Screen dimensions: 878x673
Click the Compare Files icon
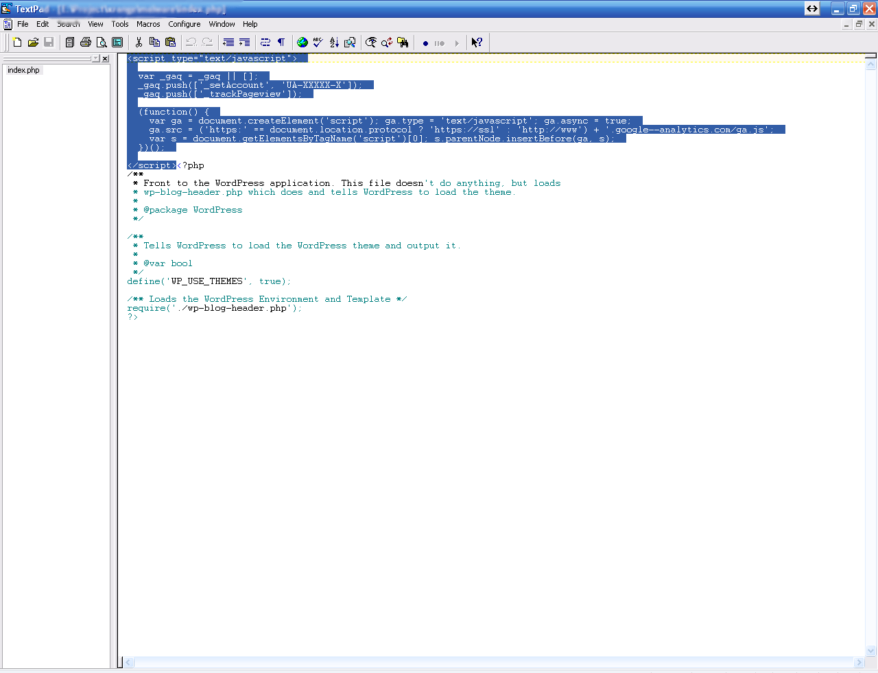pyautogui.click(x=350, y=43)
